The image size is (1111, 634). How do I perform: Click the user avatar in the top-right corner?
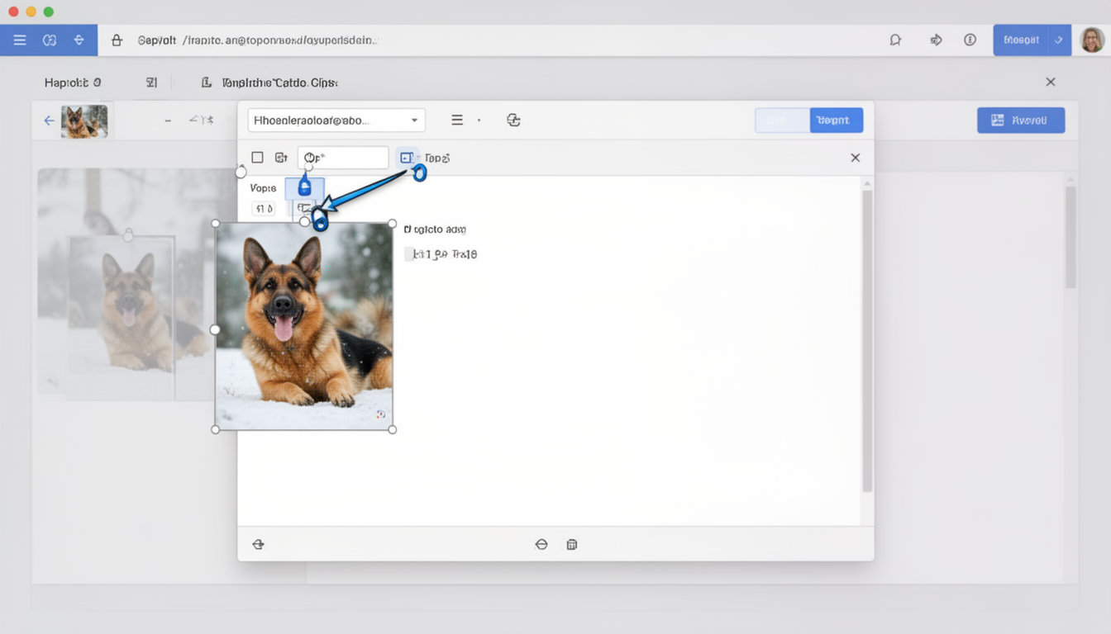coord(1092,40)
